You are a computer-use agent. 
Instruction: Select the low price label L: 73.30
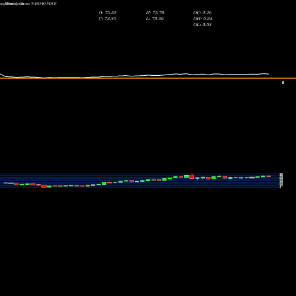pyautogui.click(x=155, y=19)
